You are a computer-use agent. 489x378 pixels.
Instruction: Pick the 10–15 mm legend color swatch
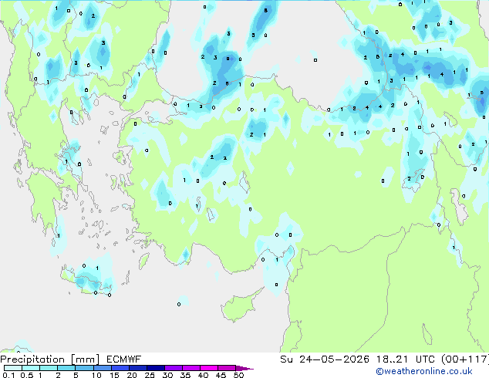pyautogui.click(x=103, y=368)
